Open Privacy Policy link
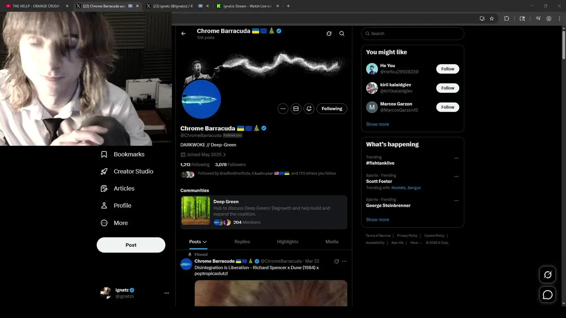The width and height of the screenshot is (566, 318). tap(407, 236)
